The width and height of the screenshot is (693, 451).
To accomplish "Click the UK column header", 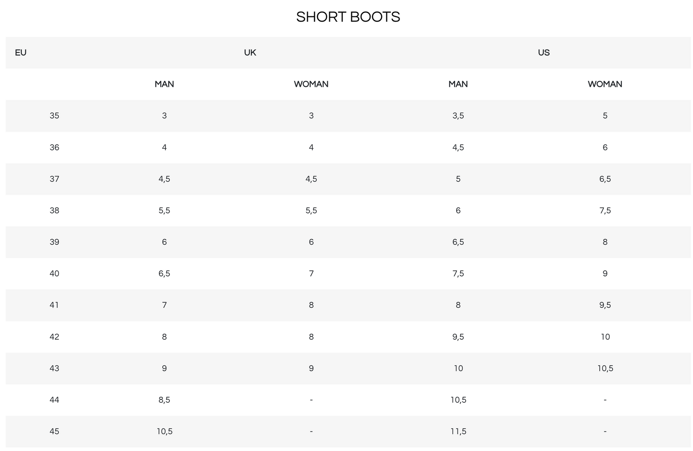I will 250,53.
